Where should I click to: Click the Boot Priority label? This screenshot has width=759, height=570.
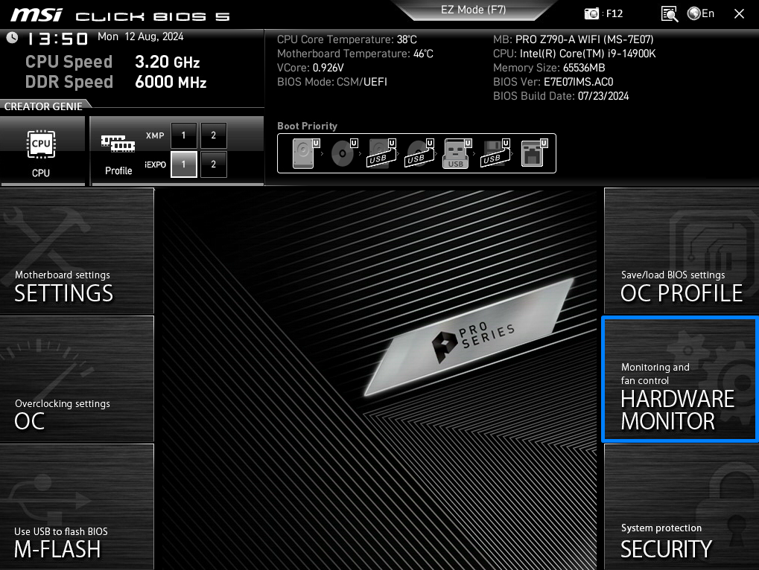[307, 127]
